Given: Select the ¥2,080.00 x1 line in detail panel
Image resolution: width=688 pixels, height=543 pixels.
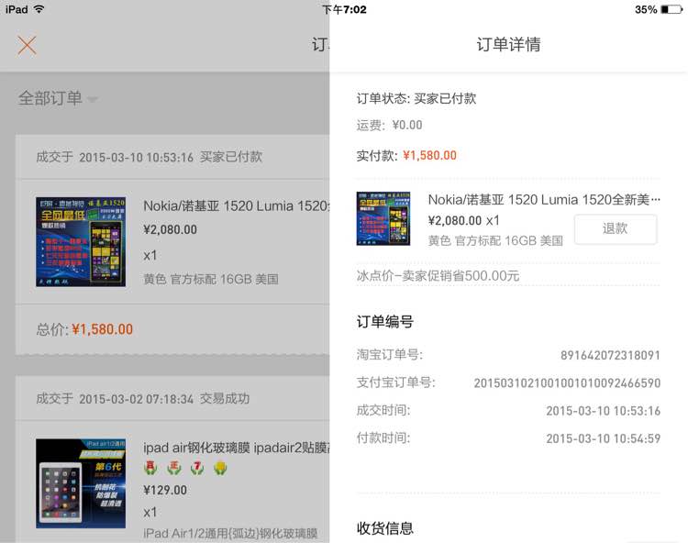Looking at the screenshot, I should 464,220.
